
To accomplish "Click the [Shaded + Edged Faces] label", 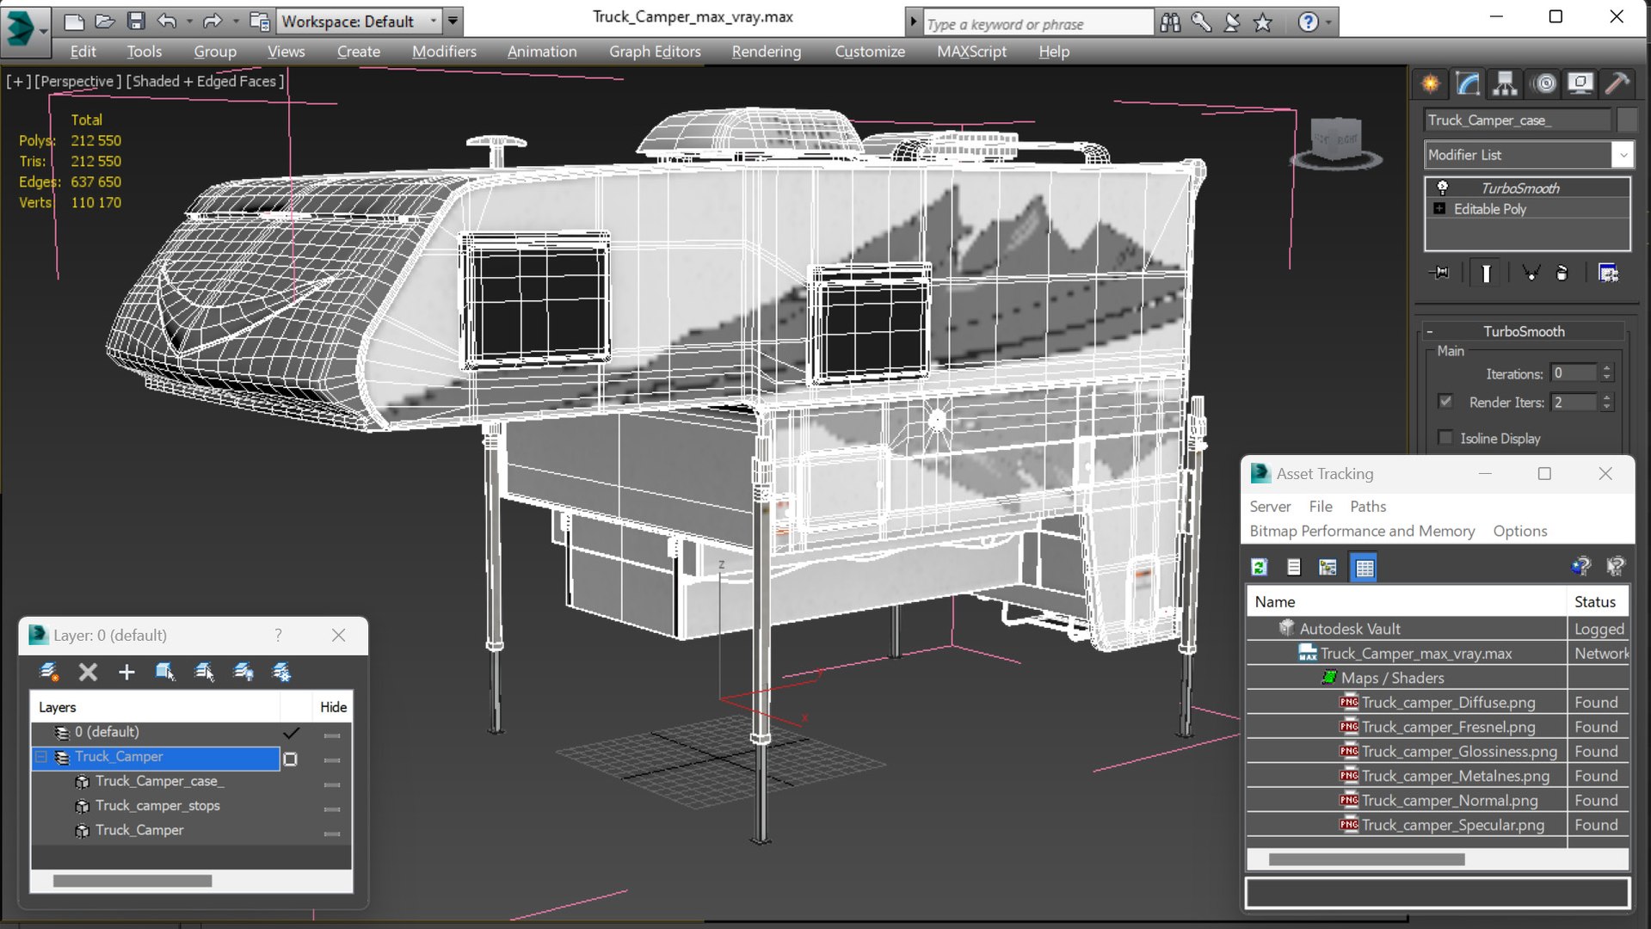I will [x=205, y=81].
